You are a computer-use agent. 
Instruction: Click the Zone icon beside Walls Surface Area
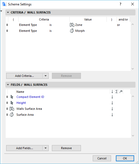12,109
